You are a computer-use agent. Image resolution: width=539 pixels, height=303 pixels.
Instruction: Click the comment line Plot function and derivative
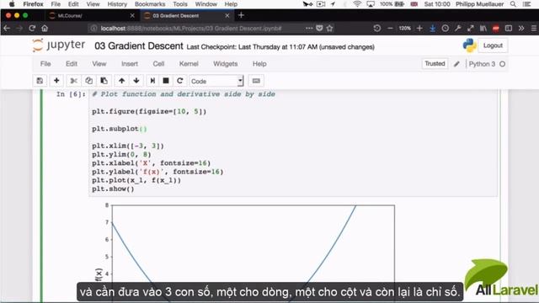click(184, 94)
